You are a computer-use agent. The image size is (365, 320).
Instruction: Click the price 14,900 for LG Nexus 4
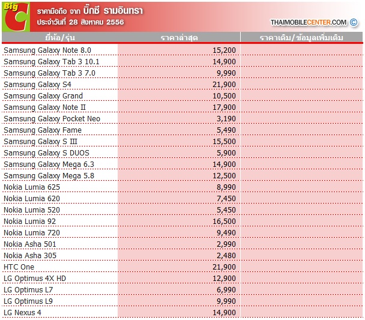pos(224,313)
